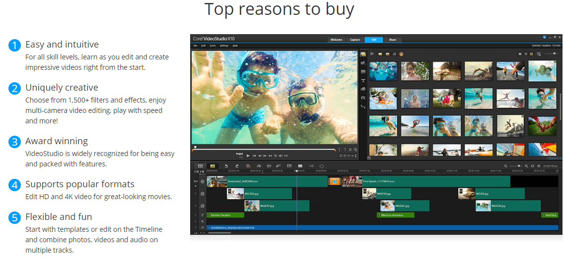This screenshot has height=265, width=564.
Task: Open the Track Motion icon
Action: click(x=279, y=166)
